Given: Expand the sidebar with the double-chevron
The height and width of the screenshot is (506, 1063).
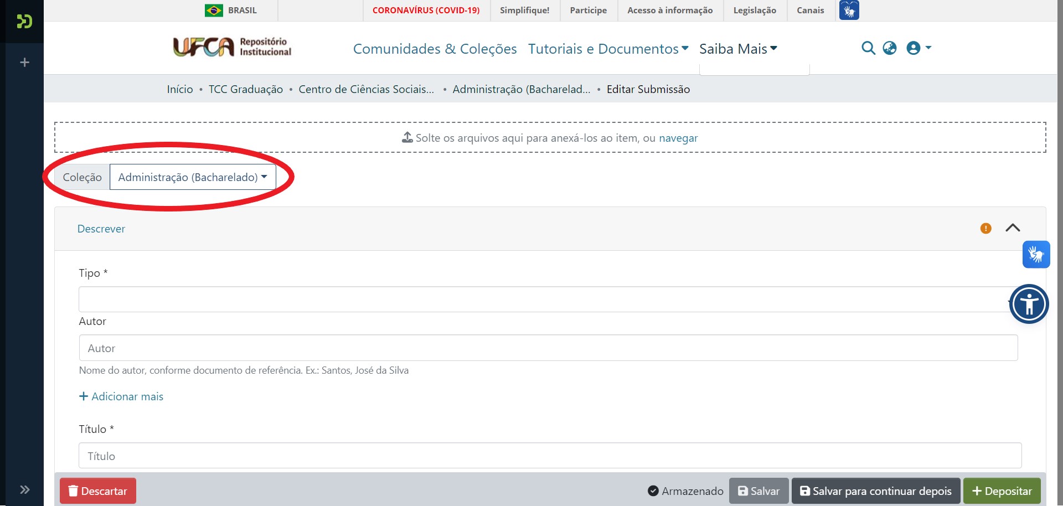Looking at the screenshot, I should pos(24,489).
